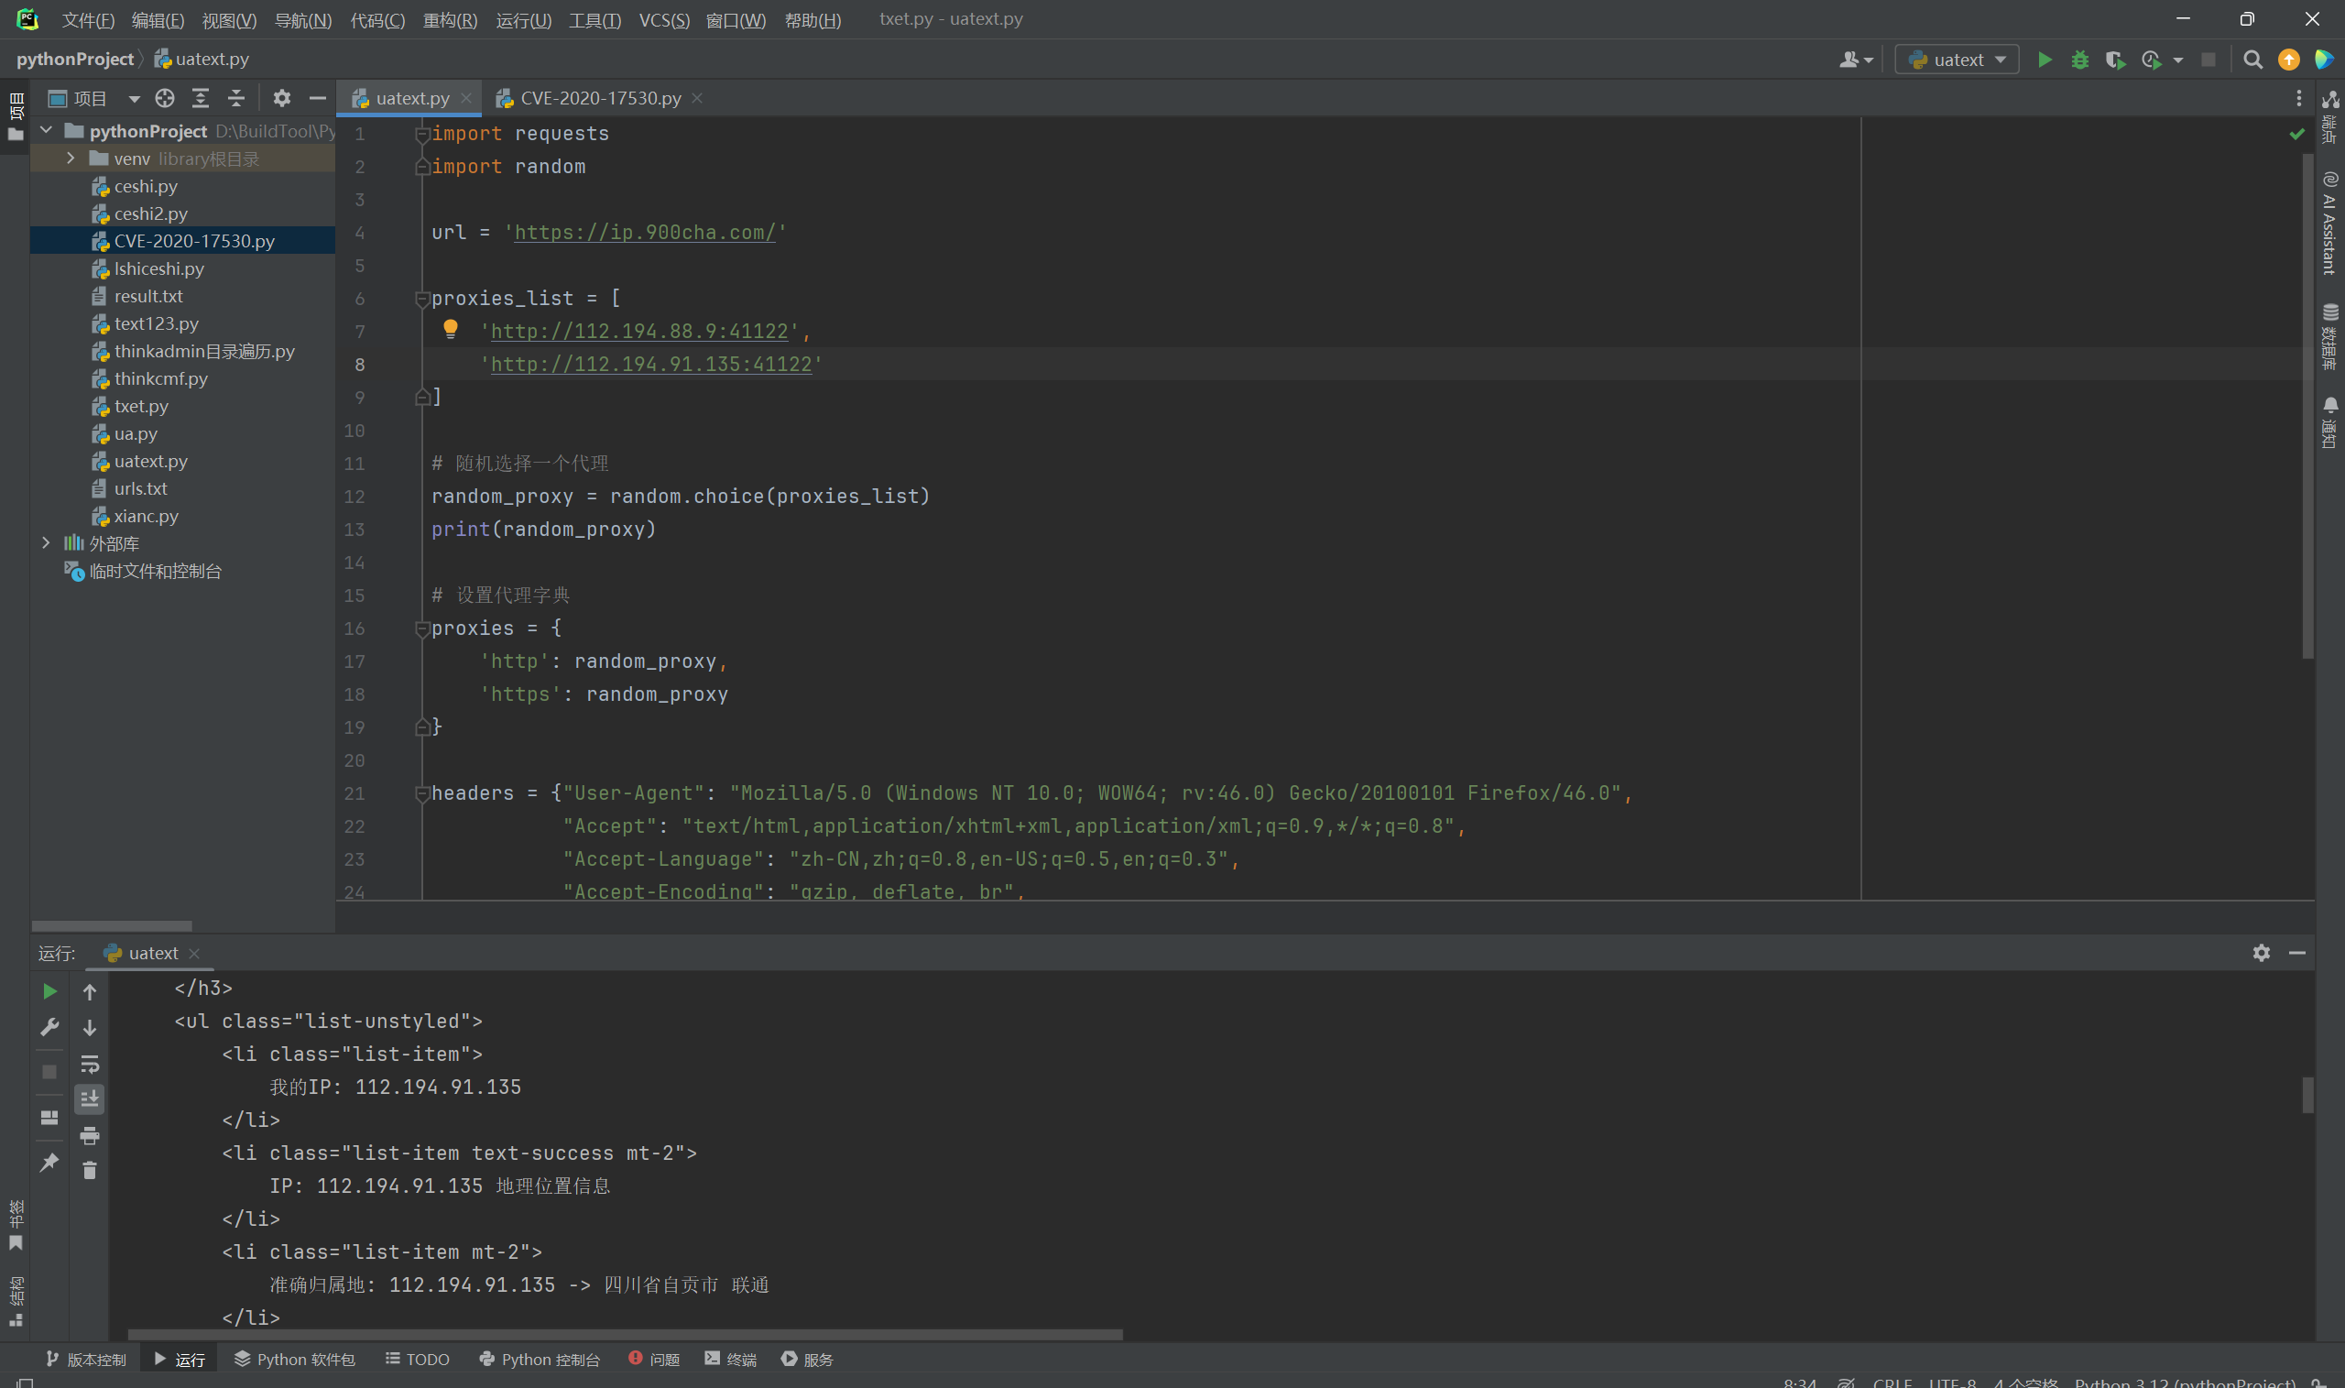Click the uatext.py breadcrumb
This screenshot has height=1388, width=2345.
202,59
